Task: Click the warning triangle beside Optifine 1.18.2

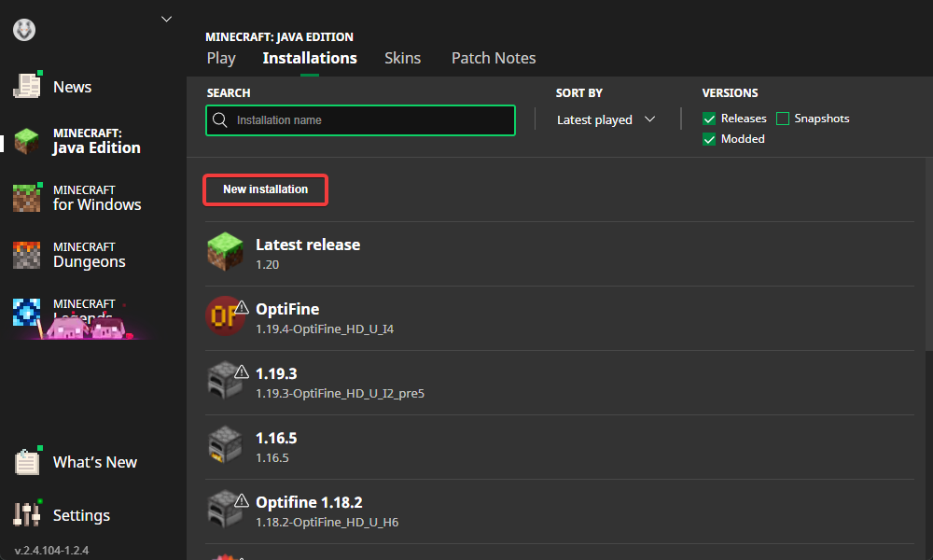Action: click(x=242, y=501)
